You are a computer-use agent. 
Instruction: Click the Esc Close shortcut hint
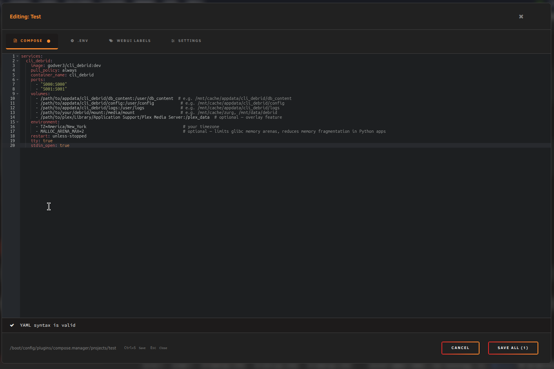pyautogui.click(x=159, y=348)
